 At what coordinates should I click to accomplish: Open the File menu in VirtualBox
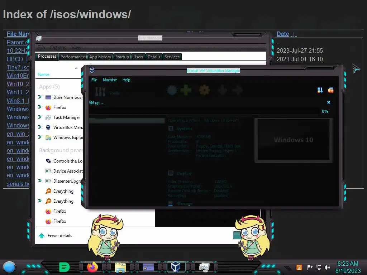(x=94, y=80)
